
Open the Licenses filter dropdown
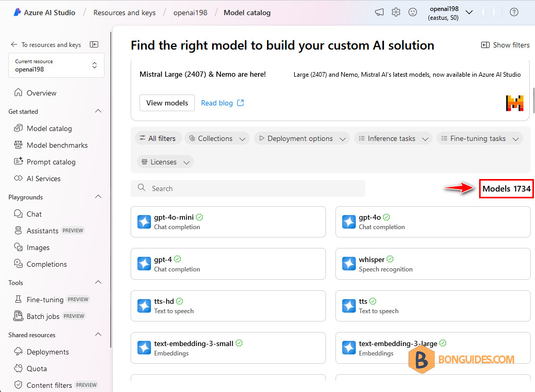coord(166,162)
